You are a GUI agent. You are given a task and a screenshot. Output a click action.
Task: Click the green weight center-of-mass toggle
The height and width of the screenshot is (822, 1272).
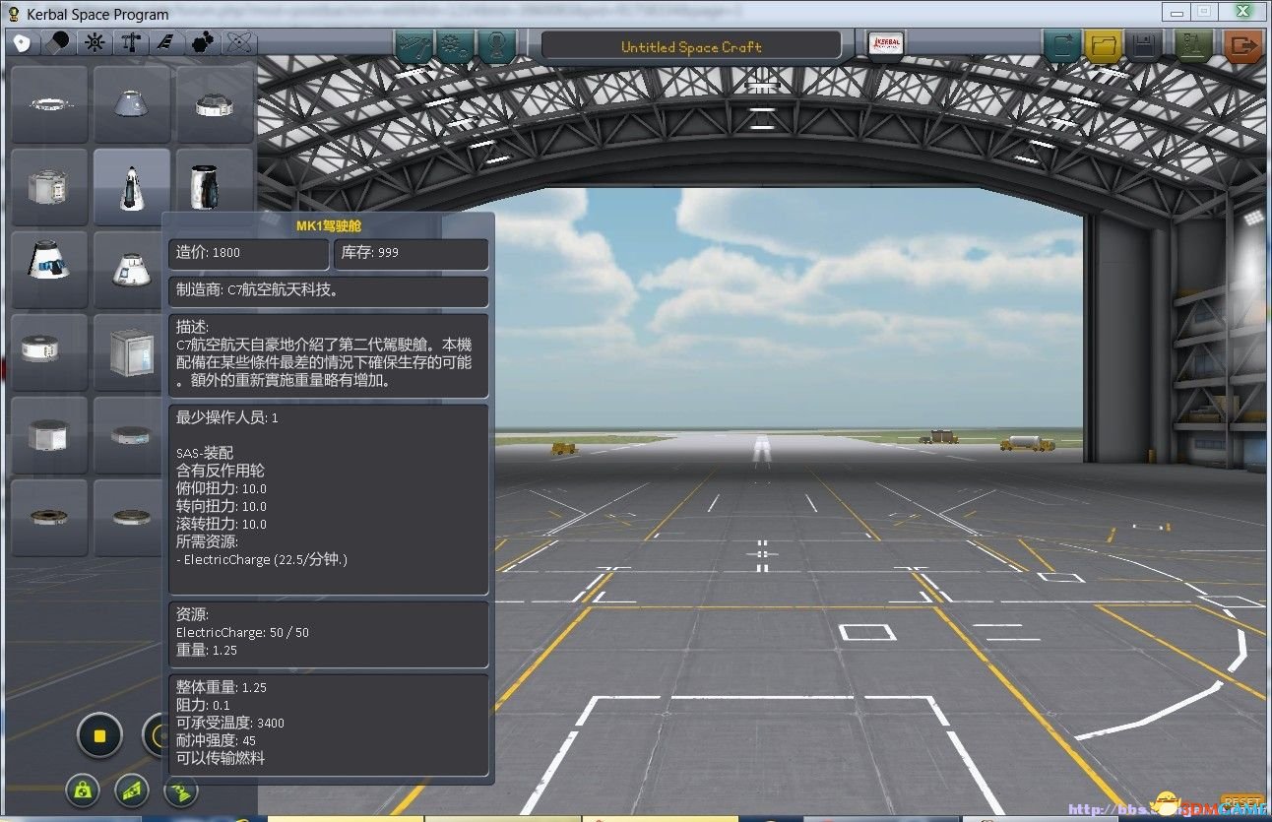coord(84,790)
